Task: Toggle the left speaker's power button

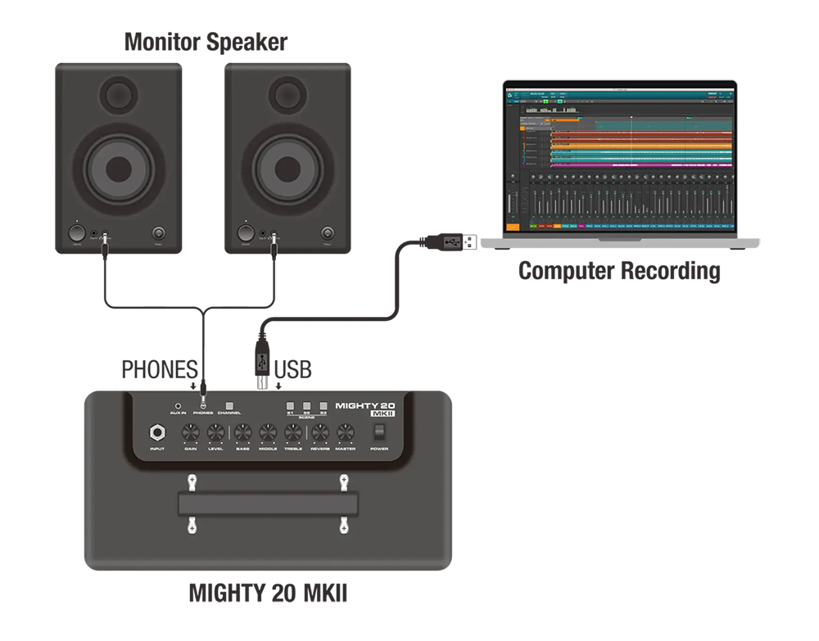Action: click(158, 232)
